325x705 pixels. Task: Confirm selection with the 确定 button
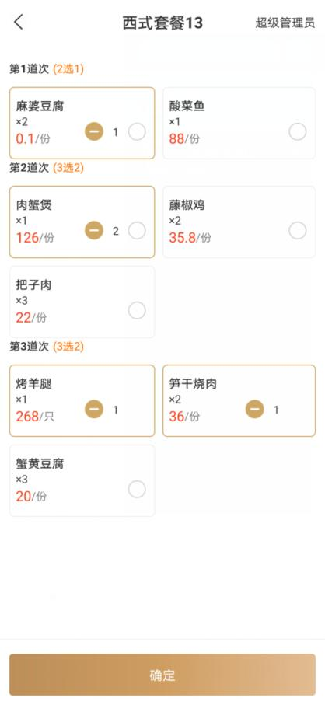(162, 675)
